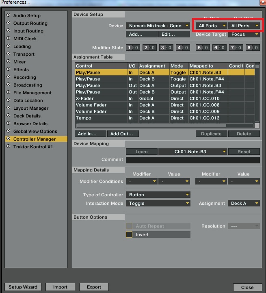Image resolution: width=266 pixels, height=293 pixels.
Task: Open Audio Setup preferences
Action: click(27, 15)
